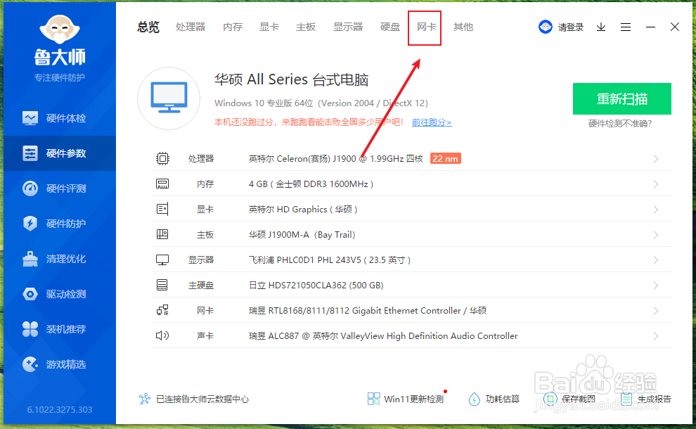Click the large computer monitor icon
Viewport: 696px width, 429px height.
pos(169,98)
